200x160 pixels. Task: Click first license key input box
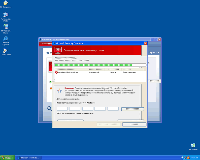[62, 109]
